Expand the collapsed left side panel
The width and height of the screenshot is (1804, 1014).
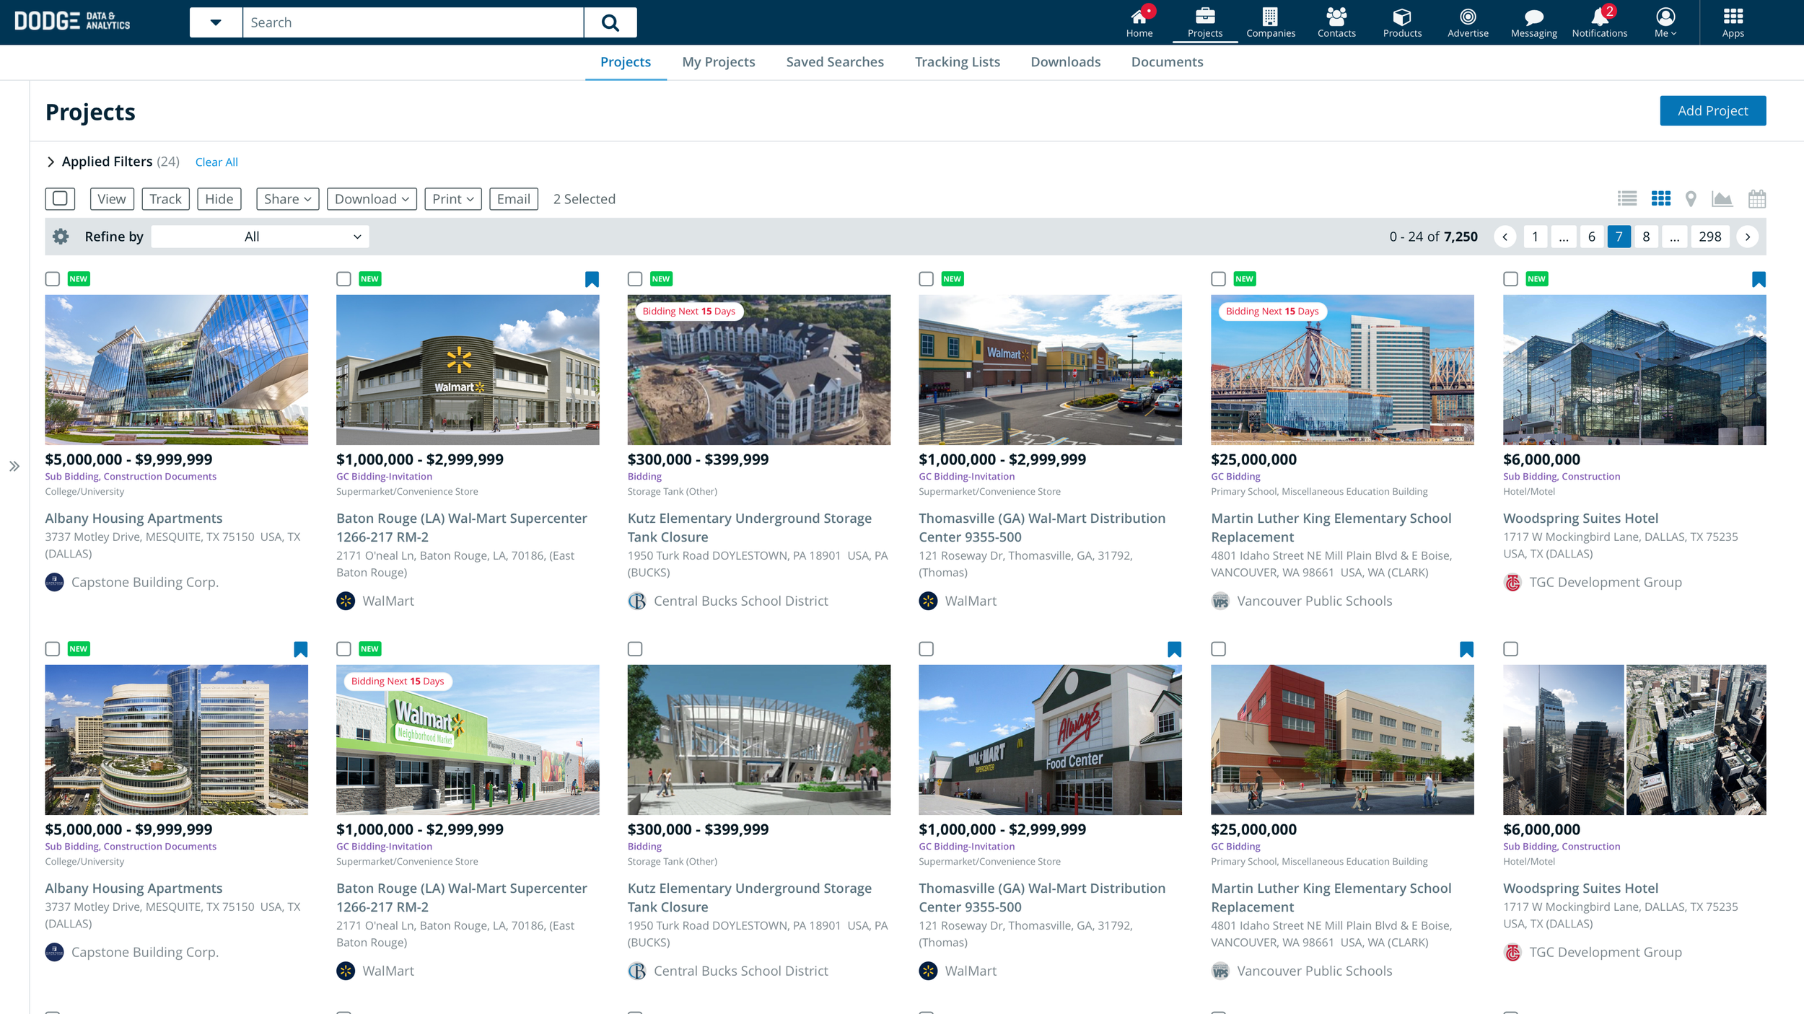(14, 467)
